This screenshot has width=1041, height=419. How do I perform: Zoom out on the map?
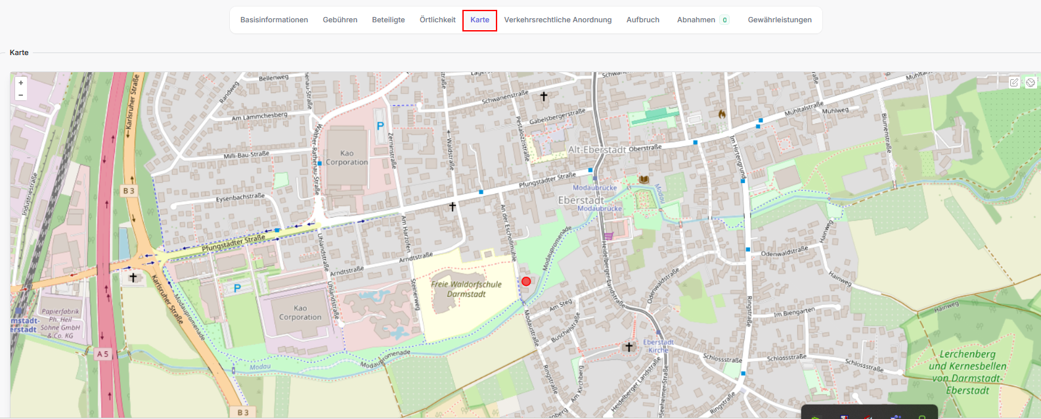21,95
